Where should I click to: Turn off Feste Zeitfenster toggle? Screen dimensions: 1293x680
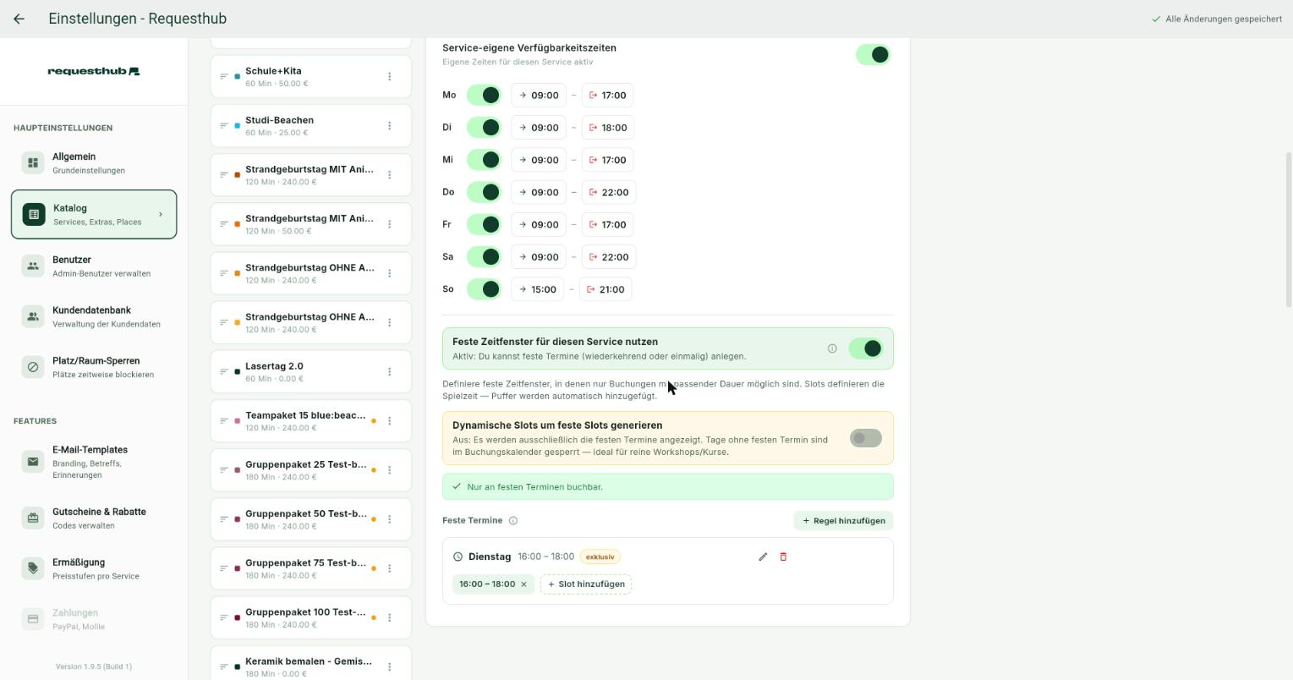[866, 348]
